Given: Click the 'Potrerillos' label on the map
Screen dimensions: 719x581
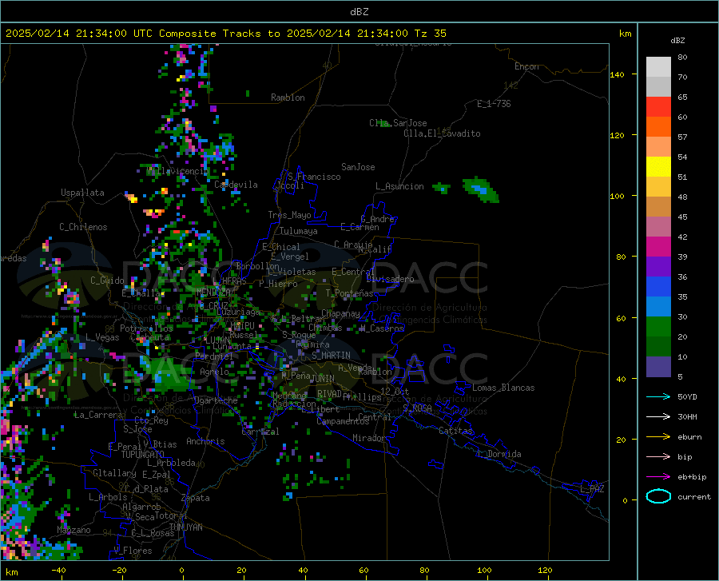Looking at the screenshot, I should coord(146,328).
